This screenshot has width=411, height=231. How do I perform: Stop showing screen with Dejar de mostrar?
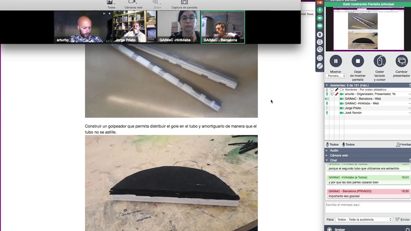tap(358, 61)
